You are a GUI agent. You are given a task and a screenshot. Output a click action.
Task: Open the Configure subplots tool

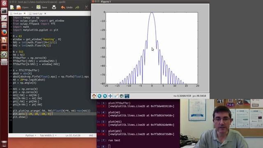(122, 96)
